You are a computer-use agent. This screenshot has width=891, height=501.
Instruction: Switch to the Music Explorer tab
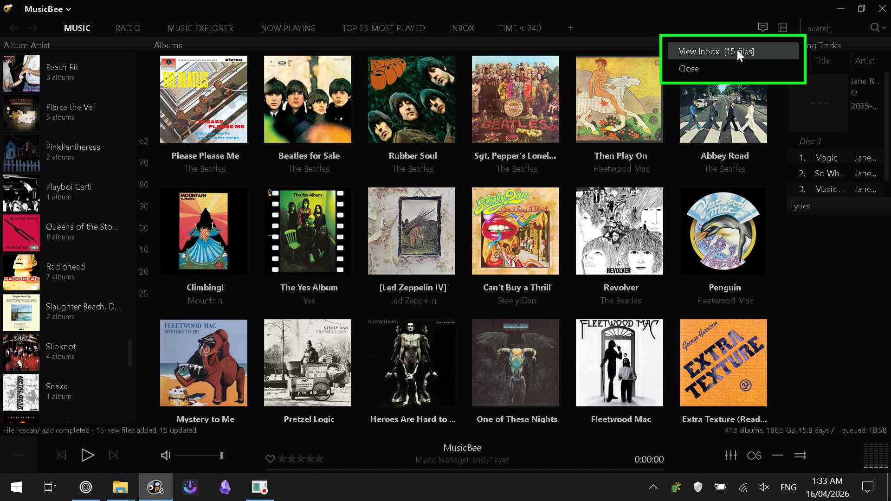200,28
